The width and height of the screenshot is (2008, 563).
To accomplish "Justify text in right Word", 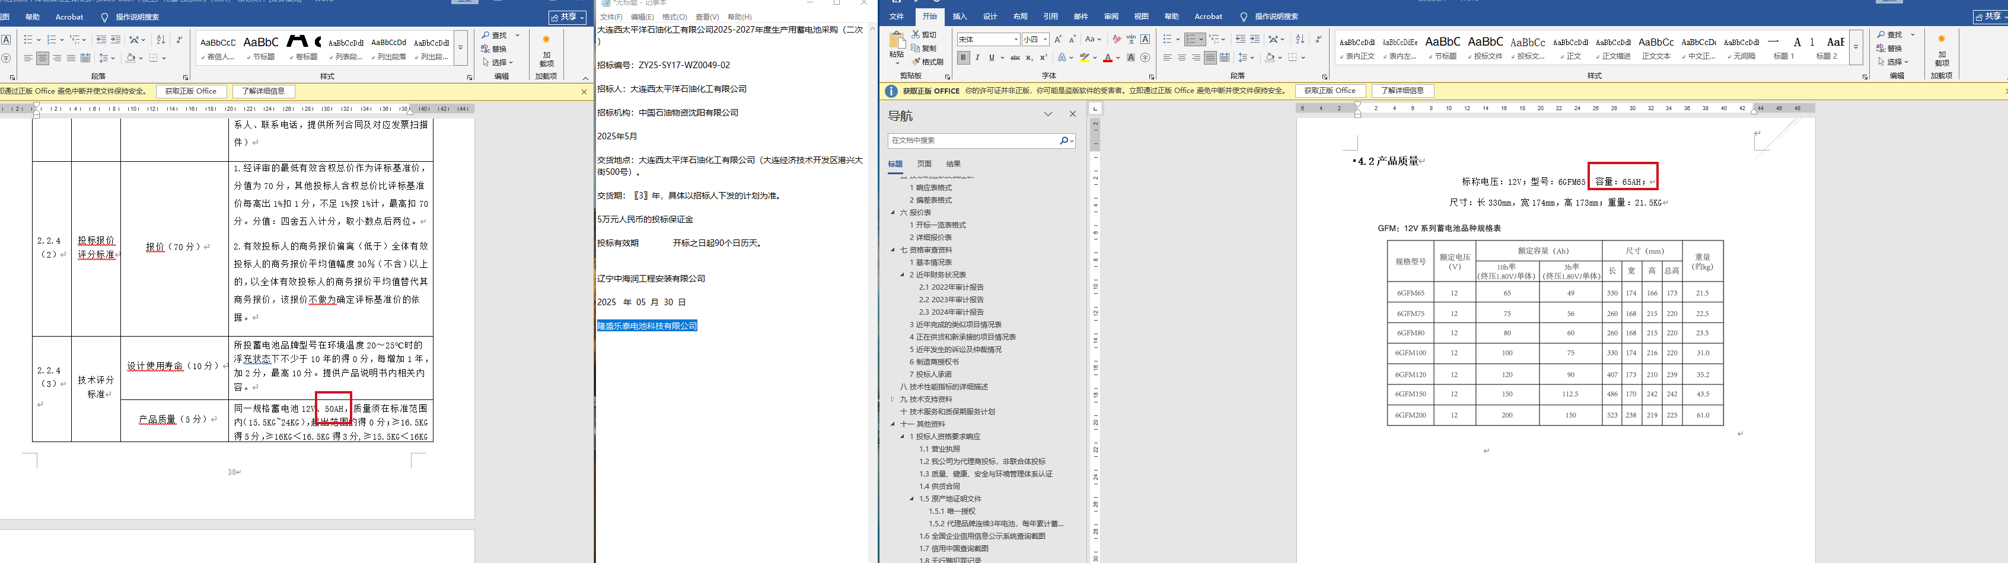I will coord(1210,57).
